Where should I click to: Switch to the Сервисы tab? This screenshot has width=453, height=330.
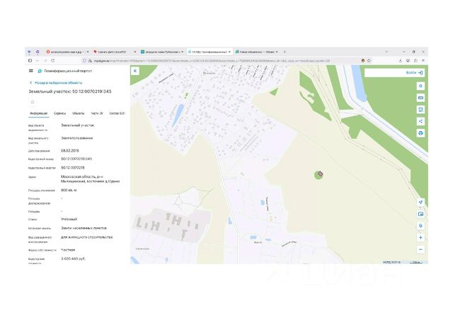pyautogui.click(x=59, y=113)
